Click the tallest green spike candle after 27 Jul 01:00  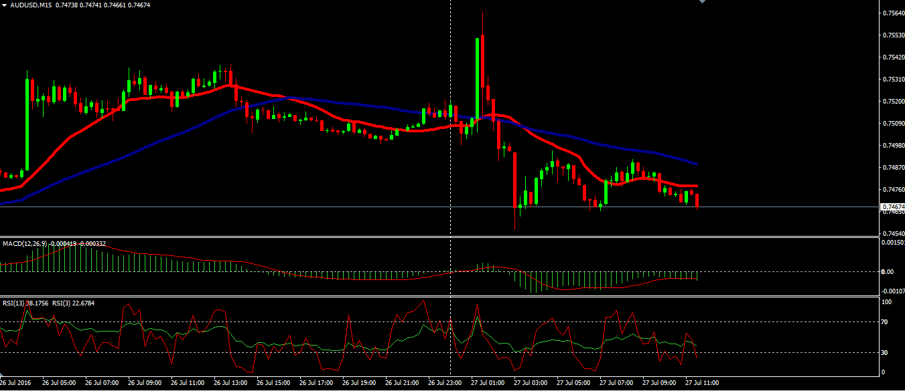[478, 77]
